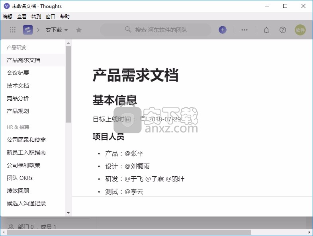Screen dimensions: 313x236
Task: Click the members icon beside 部门 0
Action: click(x=11, y=226)
